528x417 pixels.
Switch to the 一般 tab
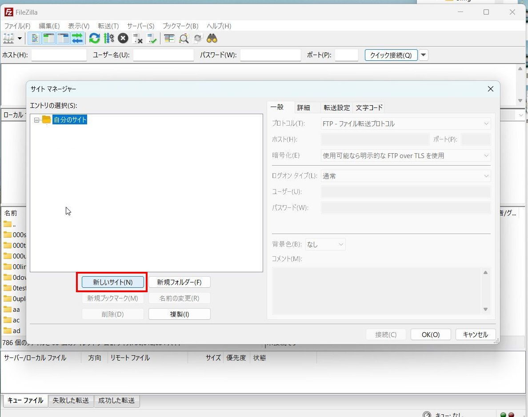coord(280,107)
